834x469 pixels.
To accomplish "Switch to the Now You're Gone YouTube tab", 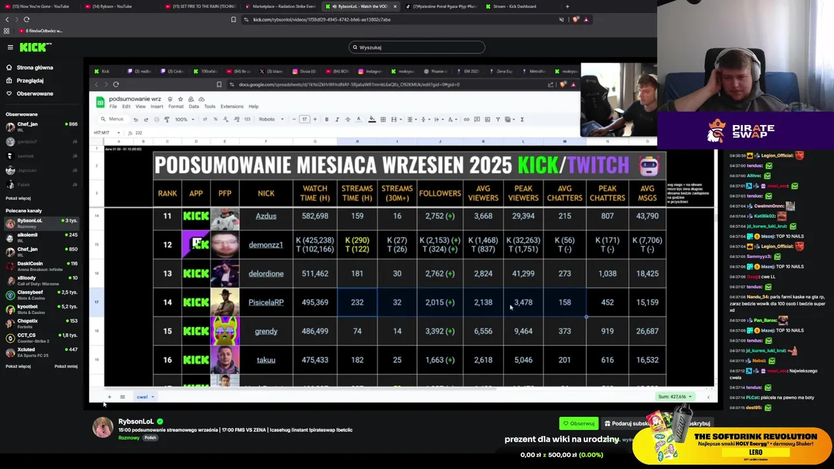I will click(x=39, y=7).
